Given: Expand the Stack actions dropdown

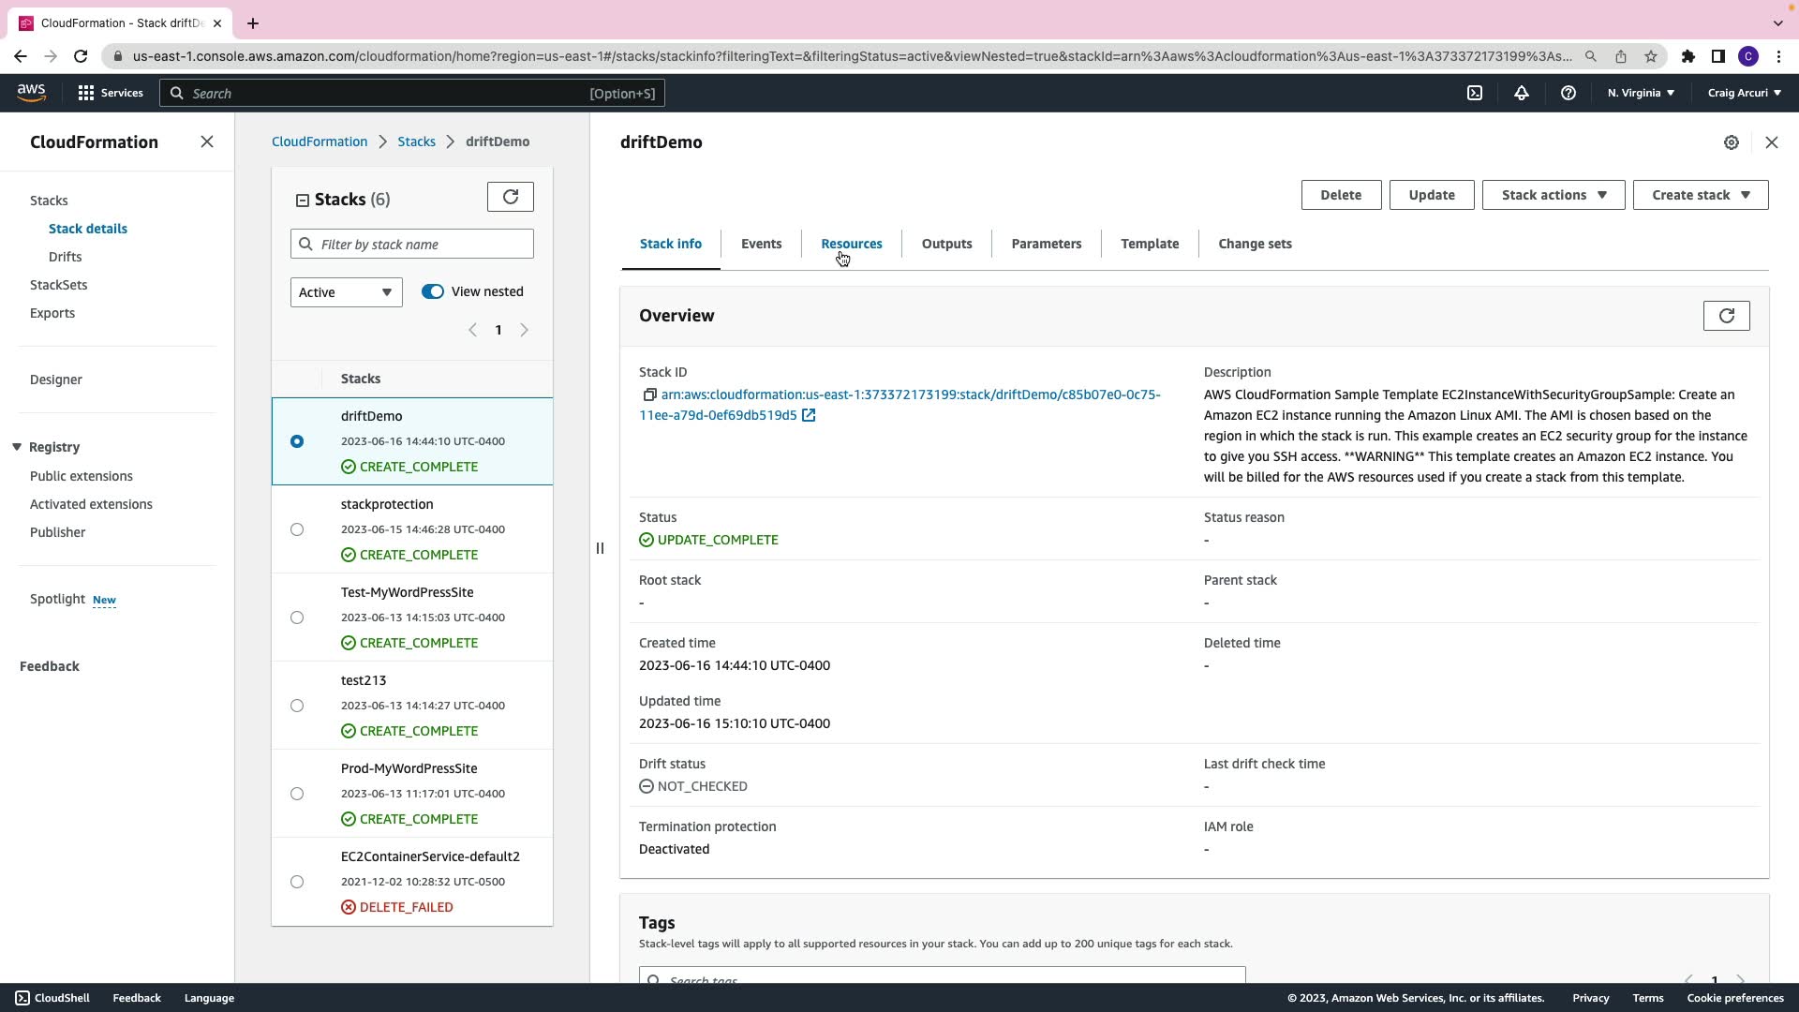Looking at the screenshot, I should point(1553,195).
